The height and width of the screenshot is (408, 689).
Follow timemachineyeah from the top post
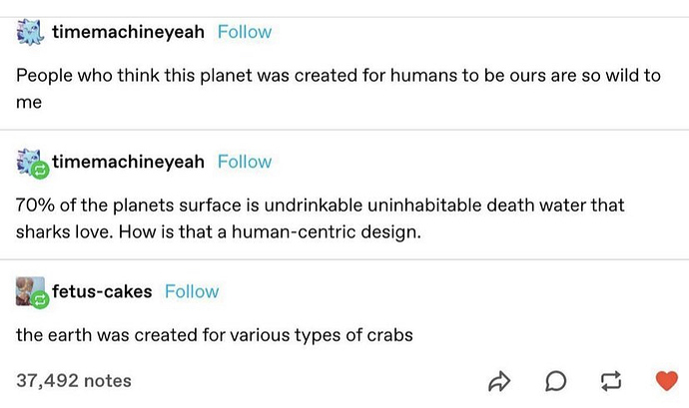click(244, 32)
